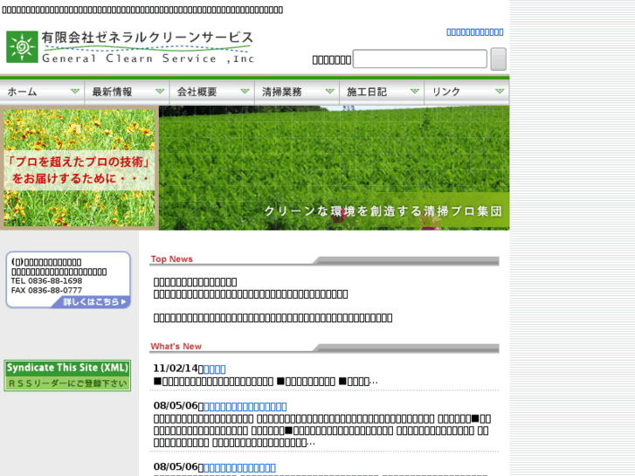The width and height of the screenshot is (635, 476).
Task: Expand the 最新情報 dropdown arrow
Action: click(x=160, y=91)
